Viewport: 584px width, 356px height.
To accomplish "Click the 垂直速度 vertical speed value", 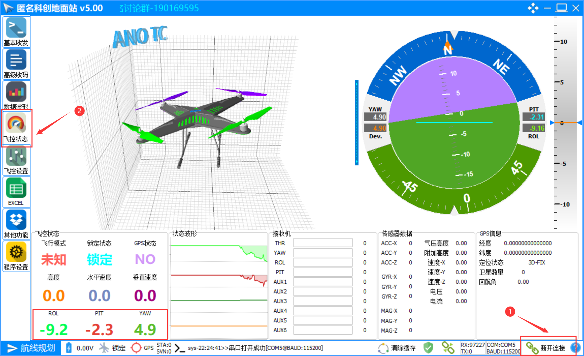I will point(145,296).
